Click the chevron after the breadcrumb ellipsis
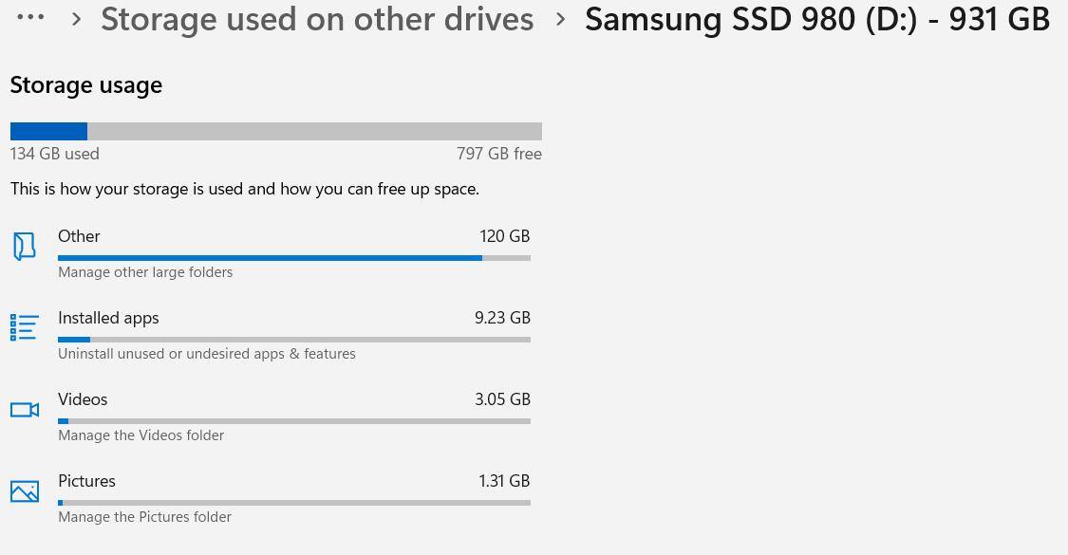 [77, 19]
